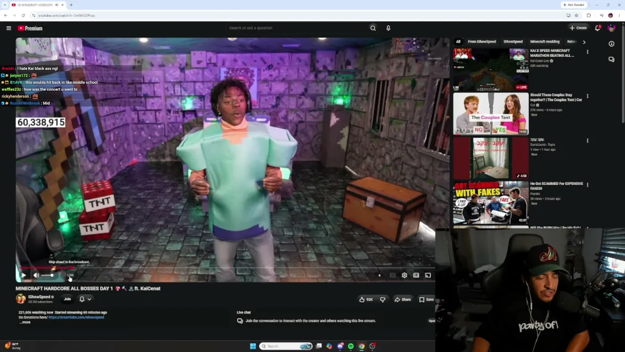This screenshot has height=352, width=625.
Task: Open YouTube notifications bell in the header
Action: 598,28
